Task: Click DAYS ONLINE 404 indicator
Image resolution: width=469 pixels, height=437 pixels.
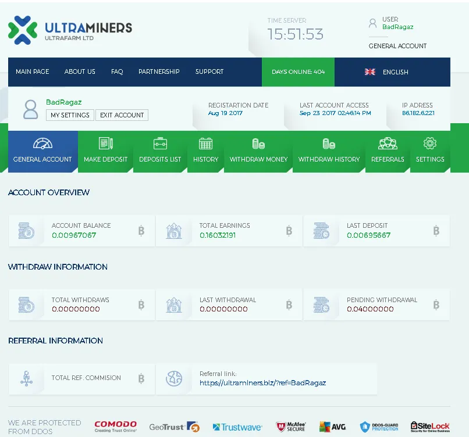Action: point(298,72)
